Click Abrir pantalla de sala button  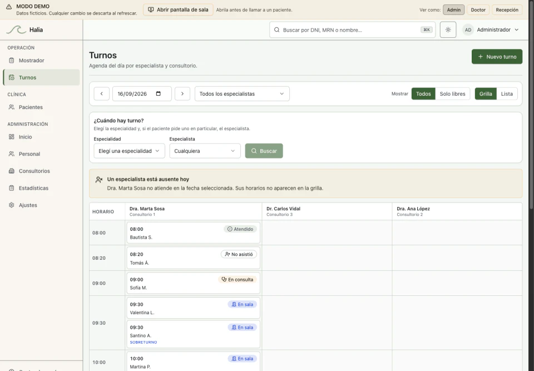click(178, 10)
